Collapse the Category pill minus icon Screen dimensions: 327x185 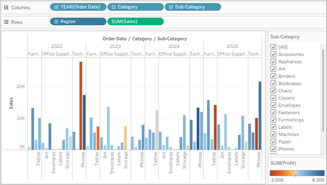point(114,7)
